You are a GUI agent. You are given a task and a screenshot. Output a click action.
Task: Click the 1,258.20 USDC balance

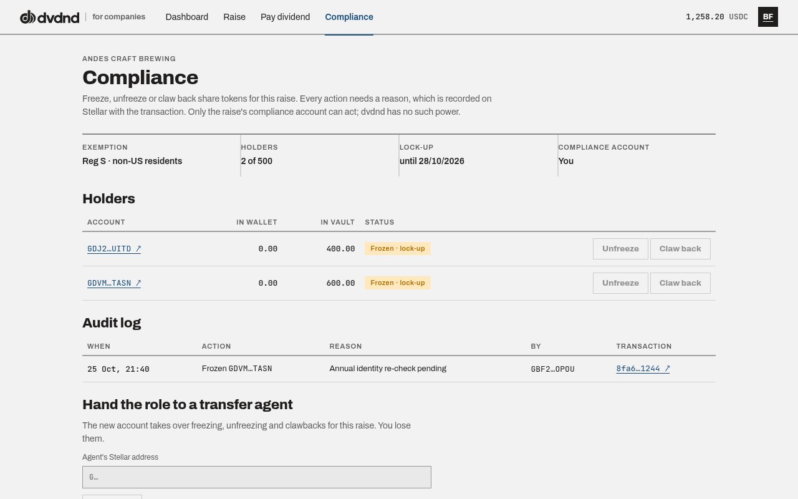coord(717,17)
